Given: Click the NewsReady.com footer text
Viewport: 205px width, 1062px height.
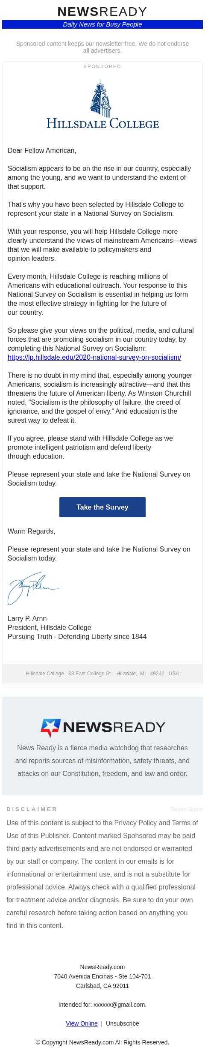Looking at the screenshot, I should (x=102, y=967).
